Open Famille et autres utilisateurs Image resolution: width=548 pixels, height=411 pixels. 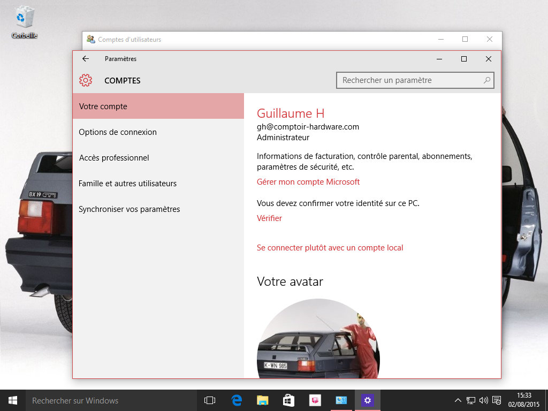(127, 184)
